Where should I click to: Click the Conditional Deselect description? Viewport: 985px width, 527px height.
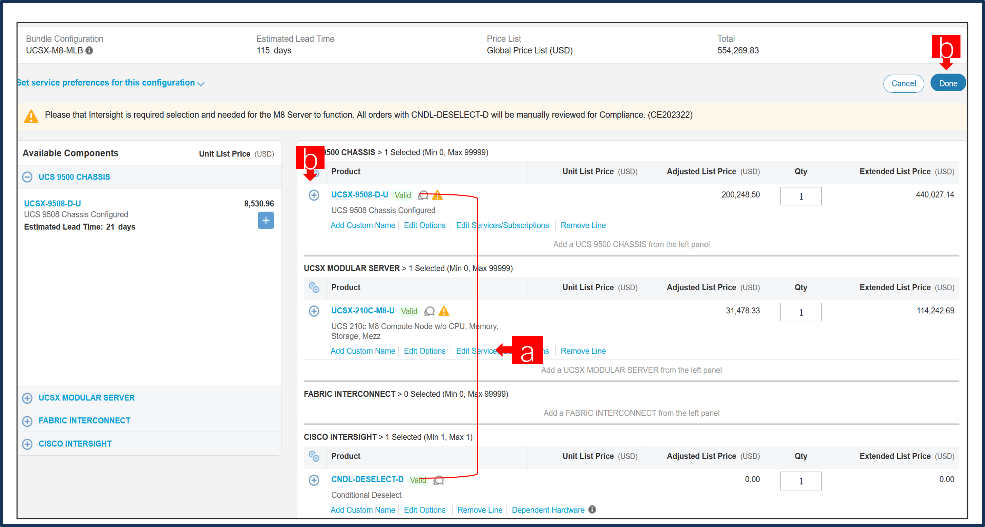point(366,495)
